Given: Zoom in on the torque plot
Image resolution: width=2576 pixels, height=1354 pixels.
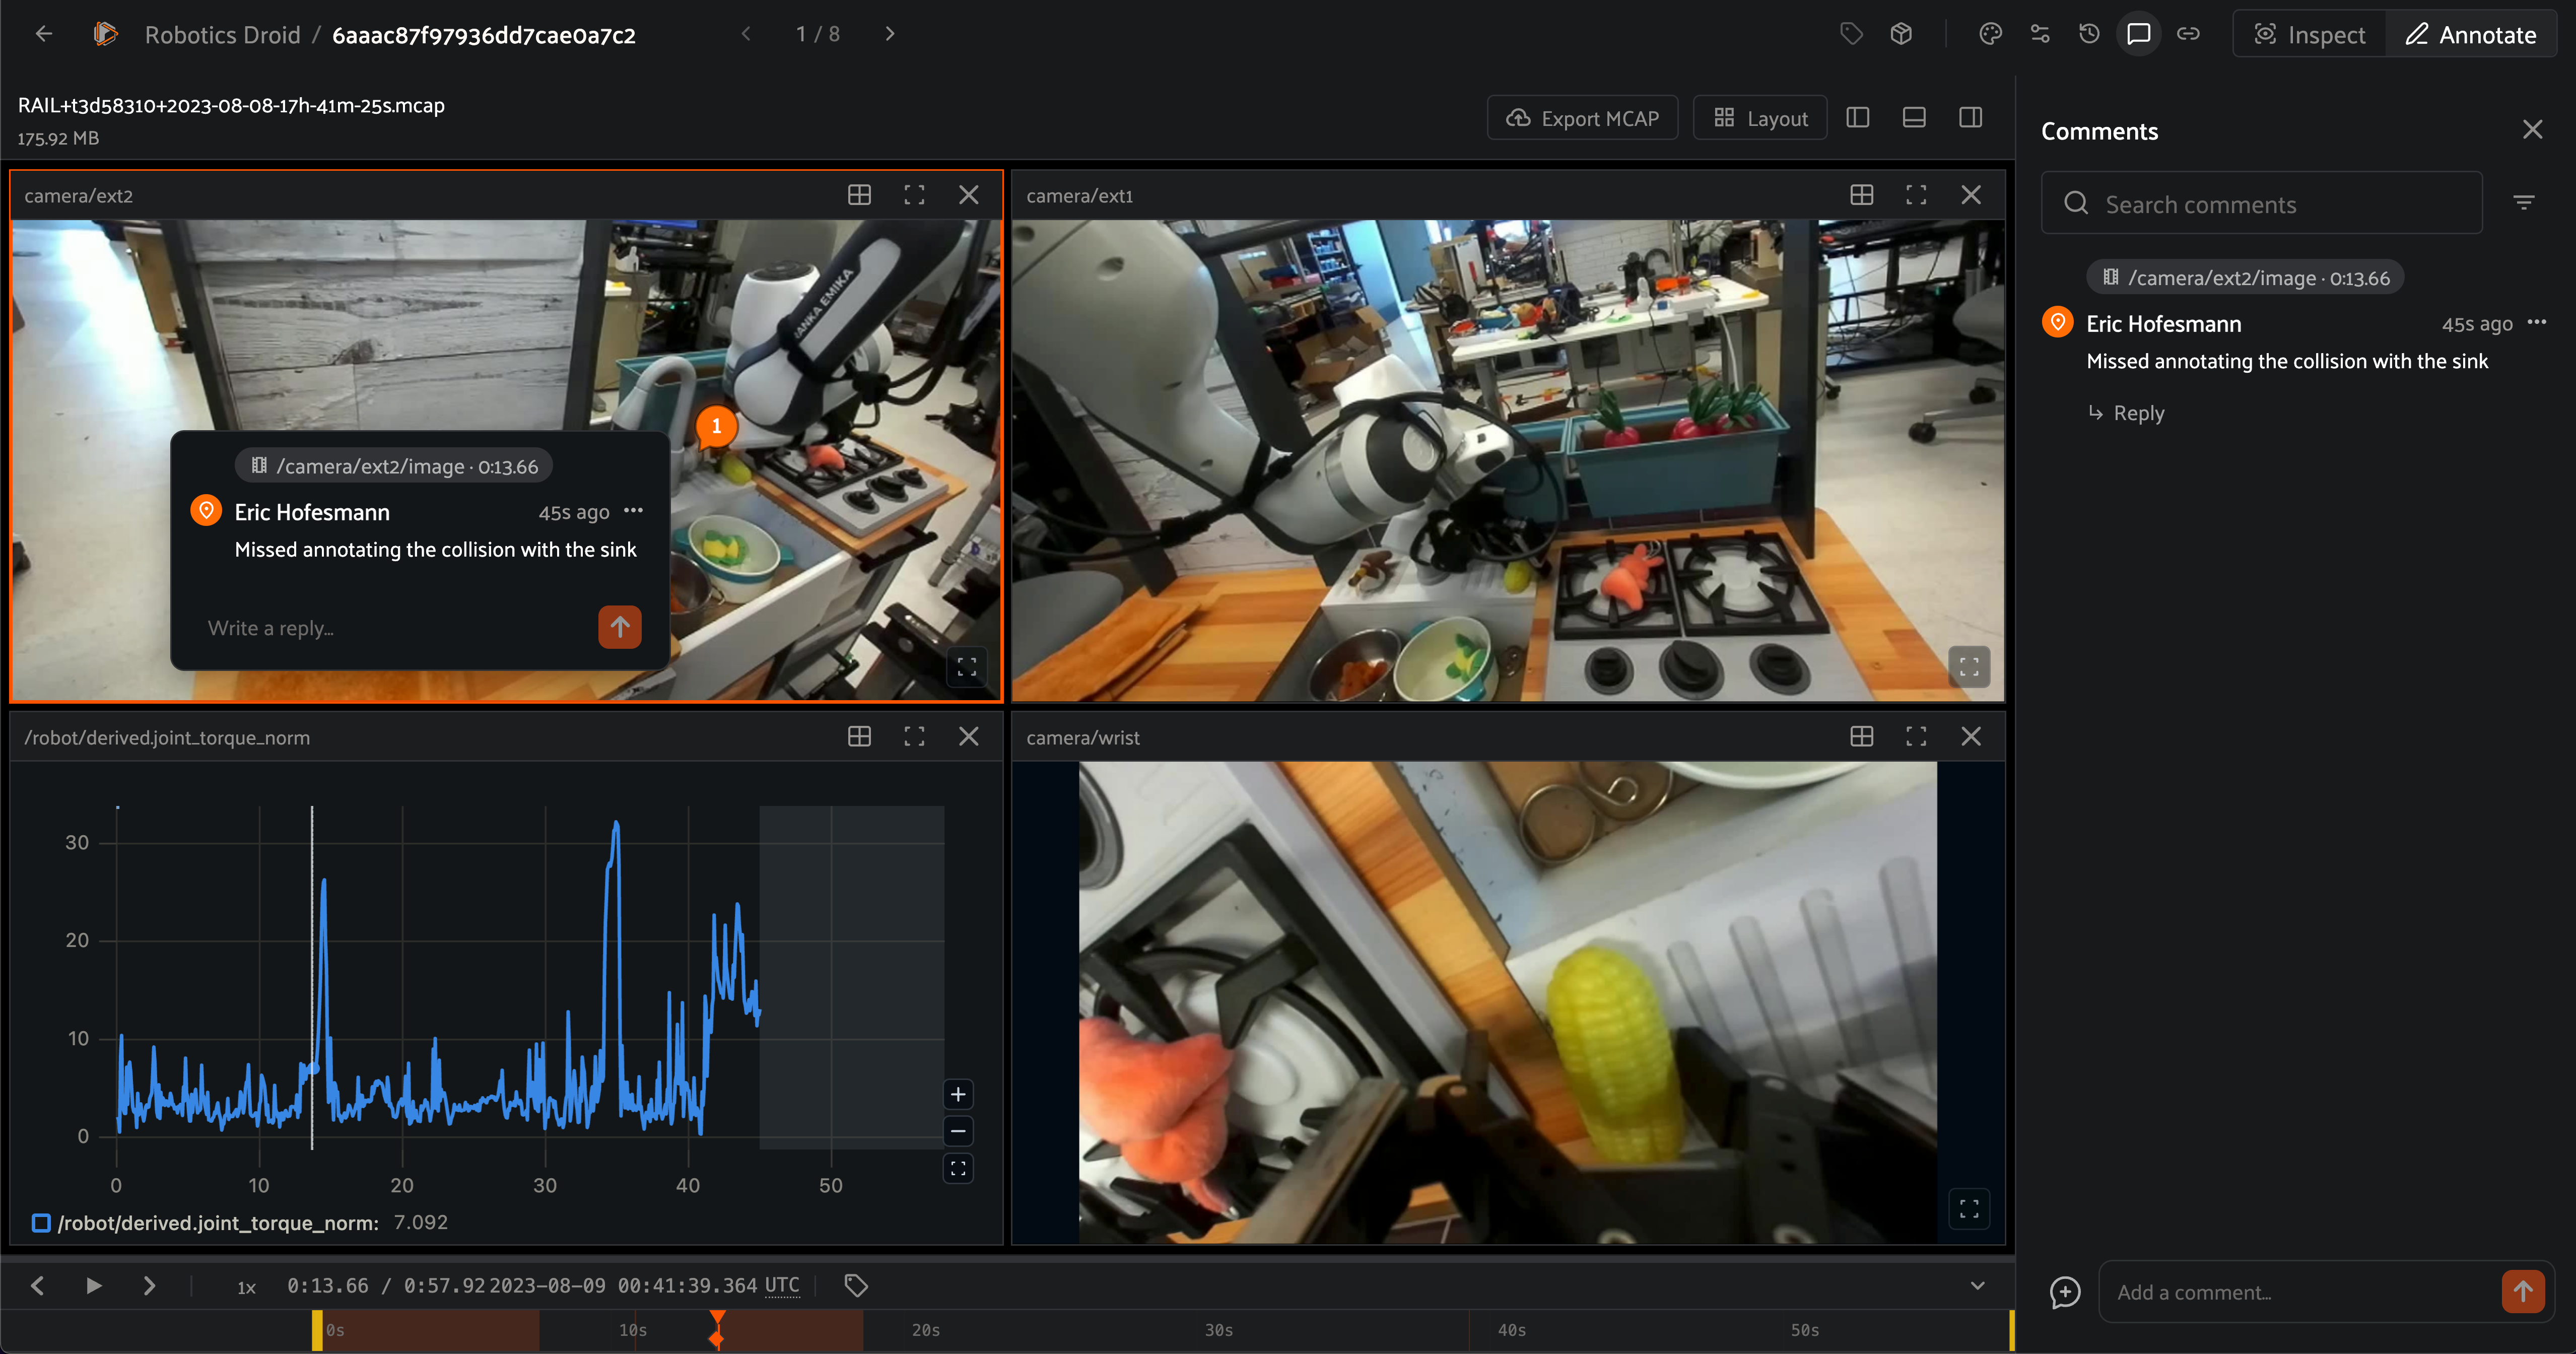Looking at the screenshot, I should 958,1094.
